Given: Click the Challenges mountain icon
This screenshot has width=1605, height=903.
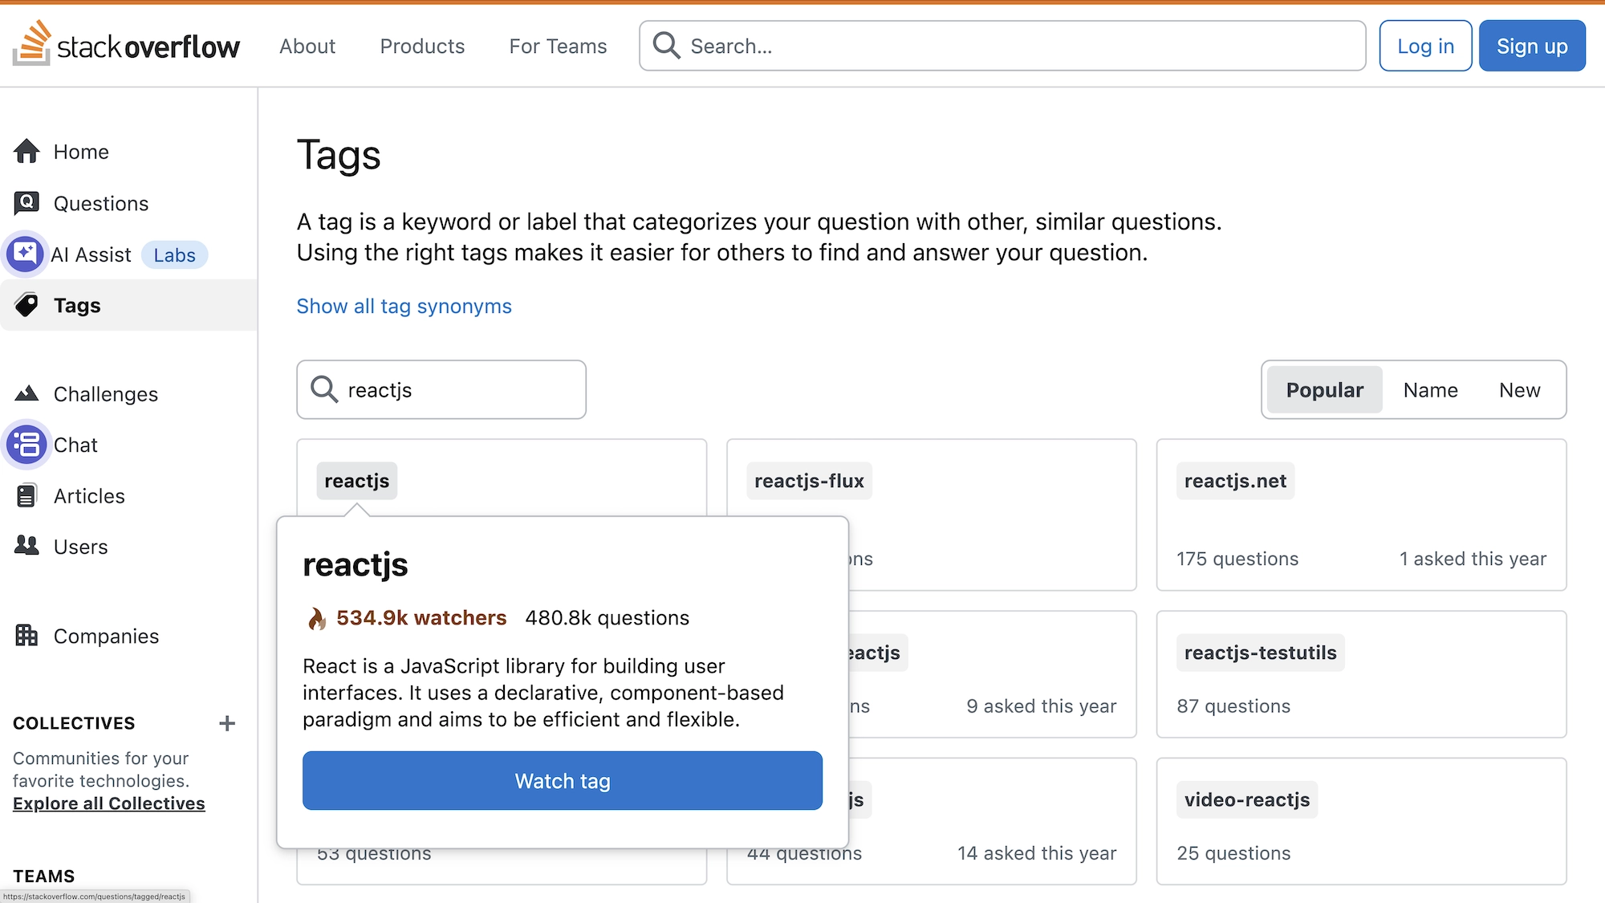Looking at the screenshot, I should pos(26,393).
